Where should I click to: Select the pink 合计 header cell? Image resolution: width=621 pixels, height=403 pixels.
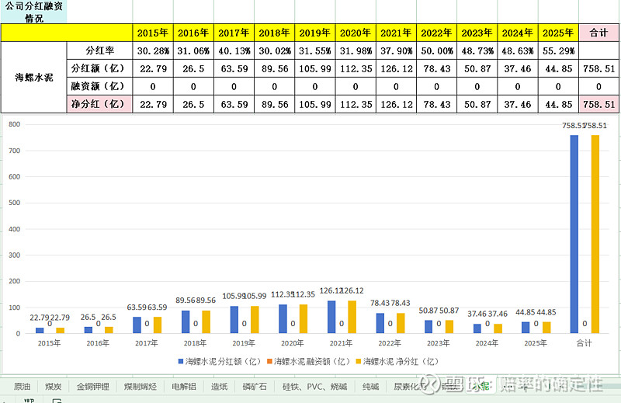(x=598, y=33)
